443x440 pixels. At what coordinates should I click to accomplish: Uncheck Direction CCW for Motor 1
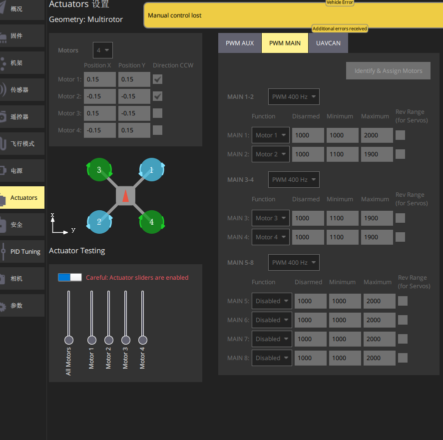pos(157,79)
